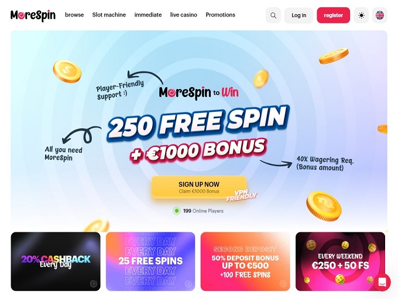Image resolution: width=398 pixels, height=299 pixels.
Task: Click the red register button
Action: tap(333, 15)
